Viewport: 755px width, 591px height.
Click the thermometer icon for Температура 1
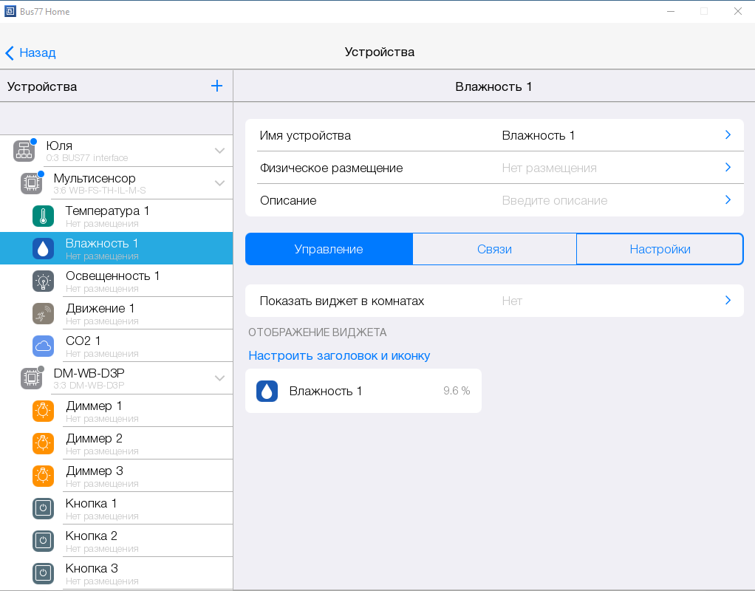(43, 216)
